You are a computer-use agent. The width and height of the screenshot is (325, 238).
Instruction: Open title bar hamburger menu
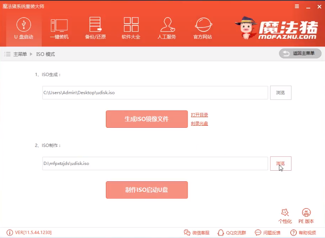click(x=296, y=7)
